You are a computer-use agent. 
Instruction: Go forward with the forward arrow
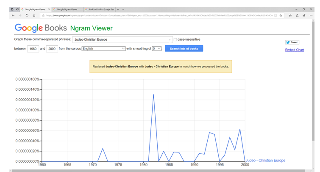[x=20, y=16]
